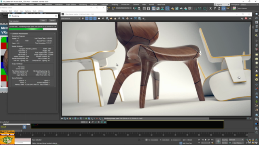
Task: Restrict to Y axis
Action: pyautogui.click(x=215, y=8)
